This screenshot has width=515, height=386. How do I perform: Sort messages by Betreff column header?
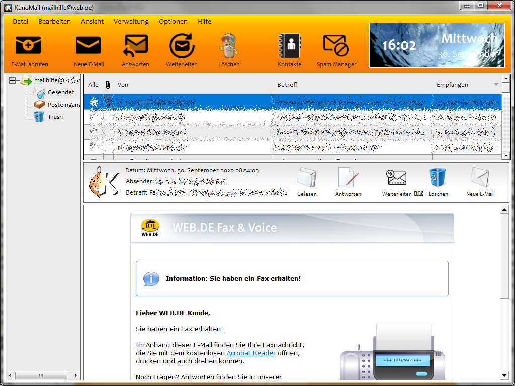(287, 85)
